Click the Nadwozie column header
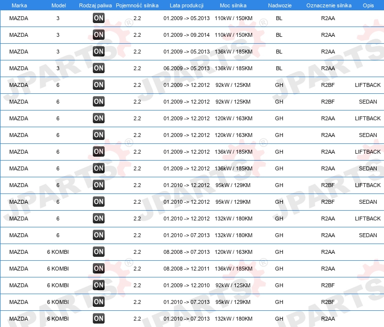This screenshot has height=327, width=384. pos(280,5)
